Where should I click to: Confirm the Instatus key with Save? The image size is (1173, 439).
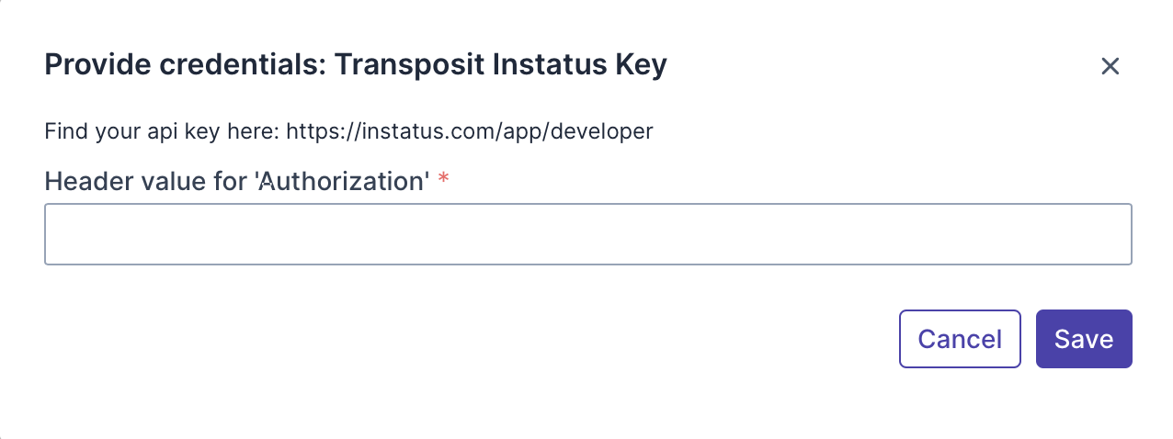pyautogui.click(x=1083, y=339)
